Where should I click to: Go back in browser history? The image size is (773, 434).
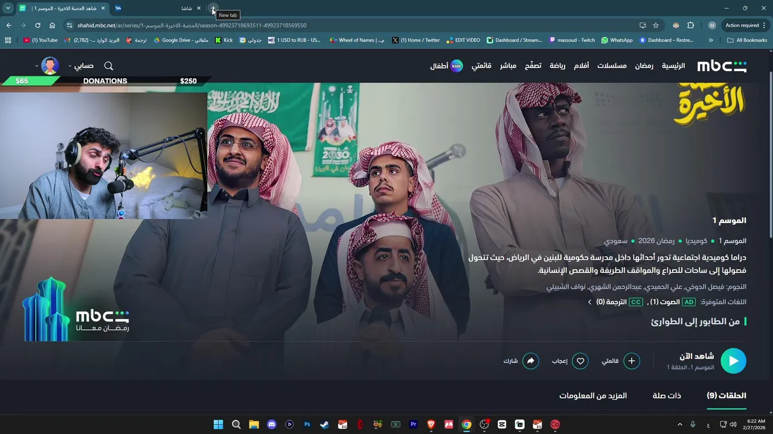coord(8,25)
